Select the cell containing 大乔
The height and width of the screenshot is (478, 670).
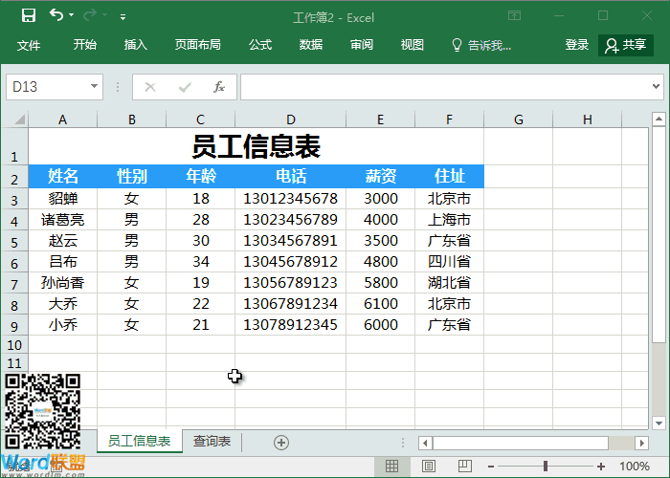coord(63,304)
